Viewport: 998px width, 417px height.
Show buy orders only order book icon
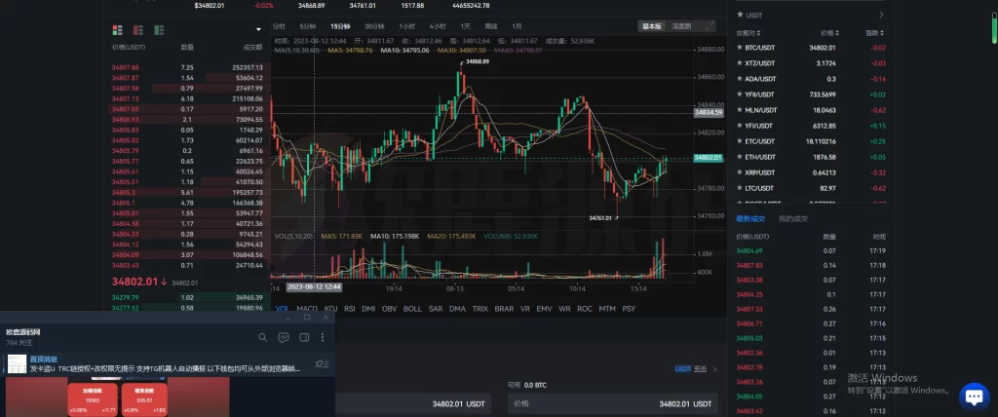[159, 30]
